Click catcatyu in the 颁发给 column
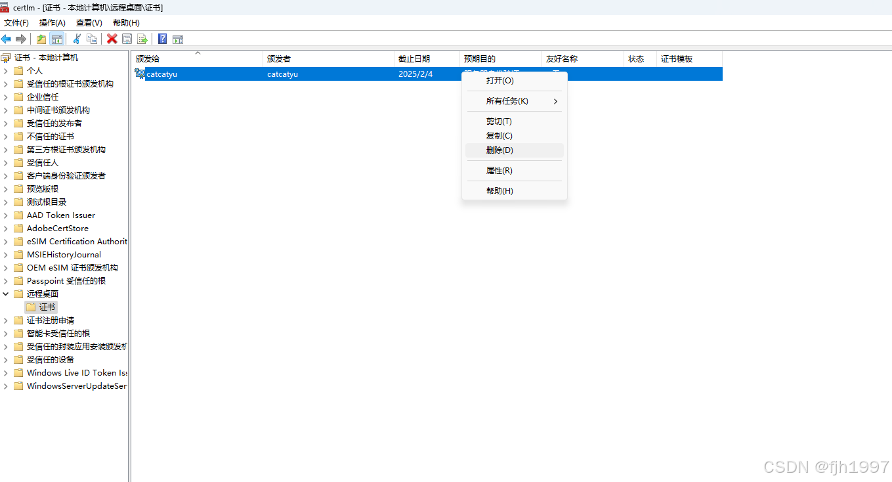892x482 pixels. click(x=161, y=74)
